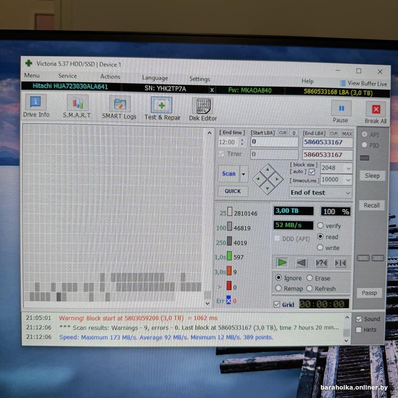
Task: Select the Remap action option
Action: click(279, 288)
